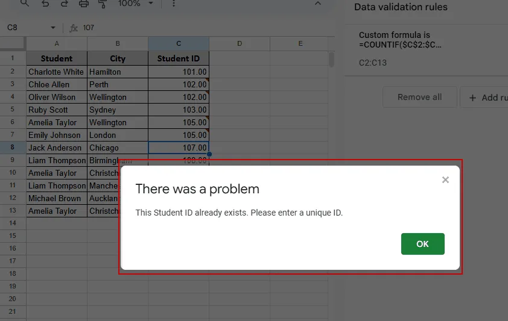Open the 100% zoom dropdown
Screen dimensions: 508x321
135,4
